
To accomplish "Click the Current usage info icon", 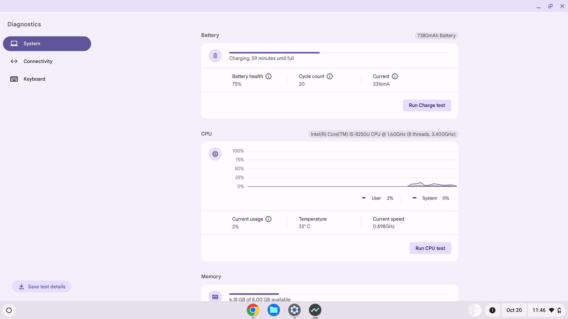I will pyautogui.click(x=268, y=219).
